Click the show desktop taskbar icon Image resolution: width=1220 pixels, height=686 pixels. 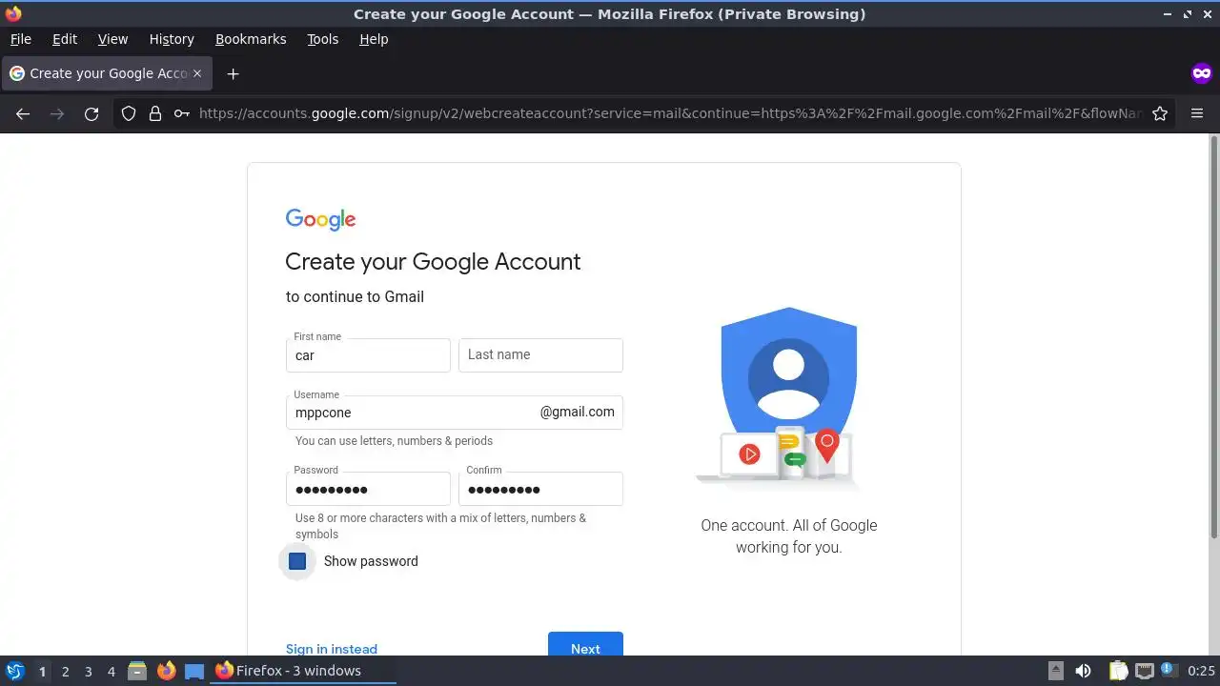[194, 671]
